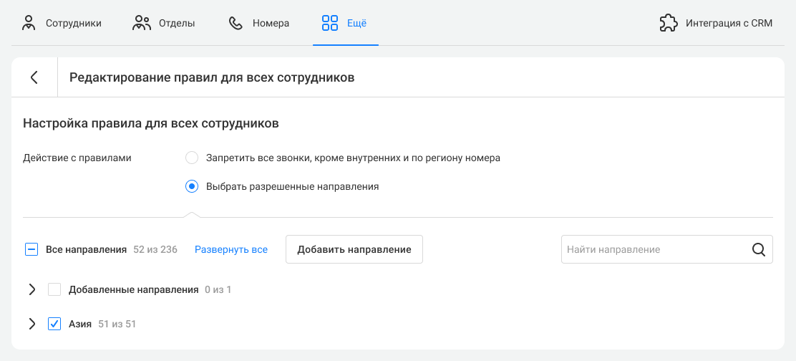Switch to the Номера tab
Screen dimensions: 796x361
[259, 24]
